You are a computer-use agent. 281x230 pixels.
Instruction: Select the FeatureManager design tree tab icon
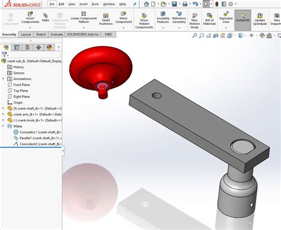pyautogui.click(x=6, y=47)
